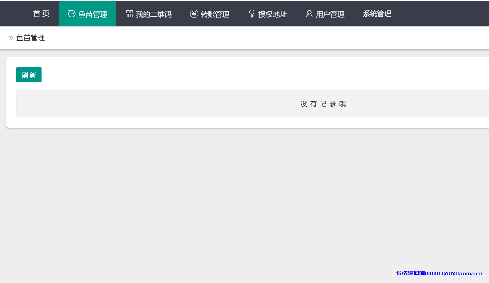Click the double chevron breadcrumb icon

click(x=11, y=38)
